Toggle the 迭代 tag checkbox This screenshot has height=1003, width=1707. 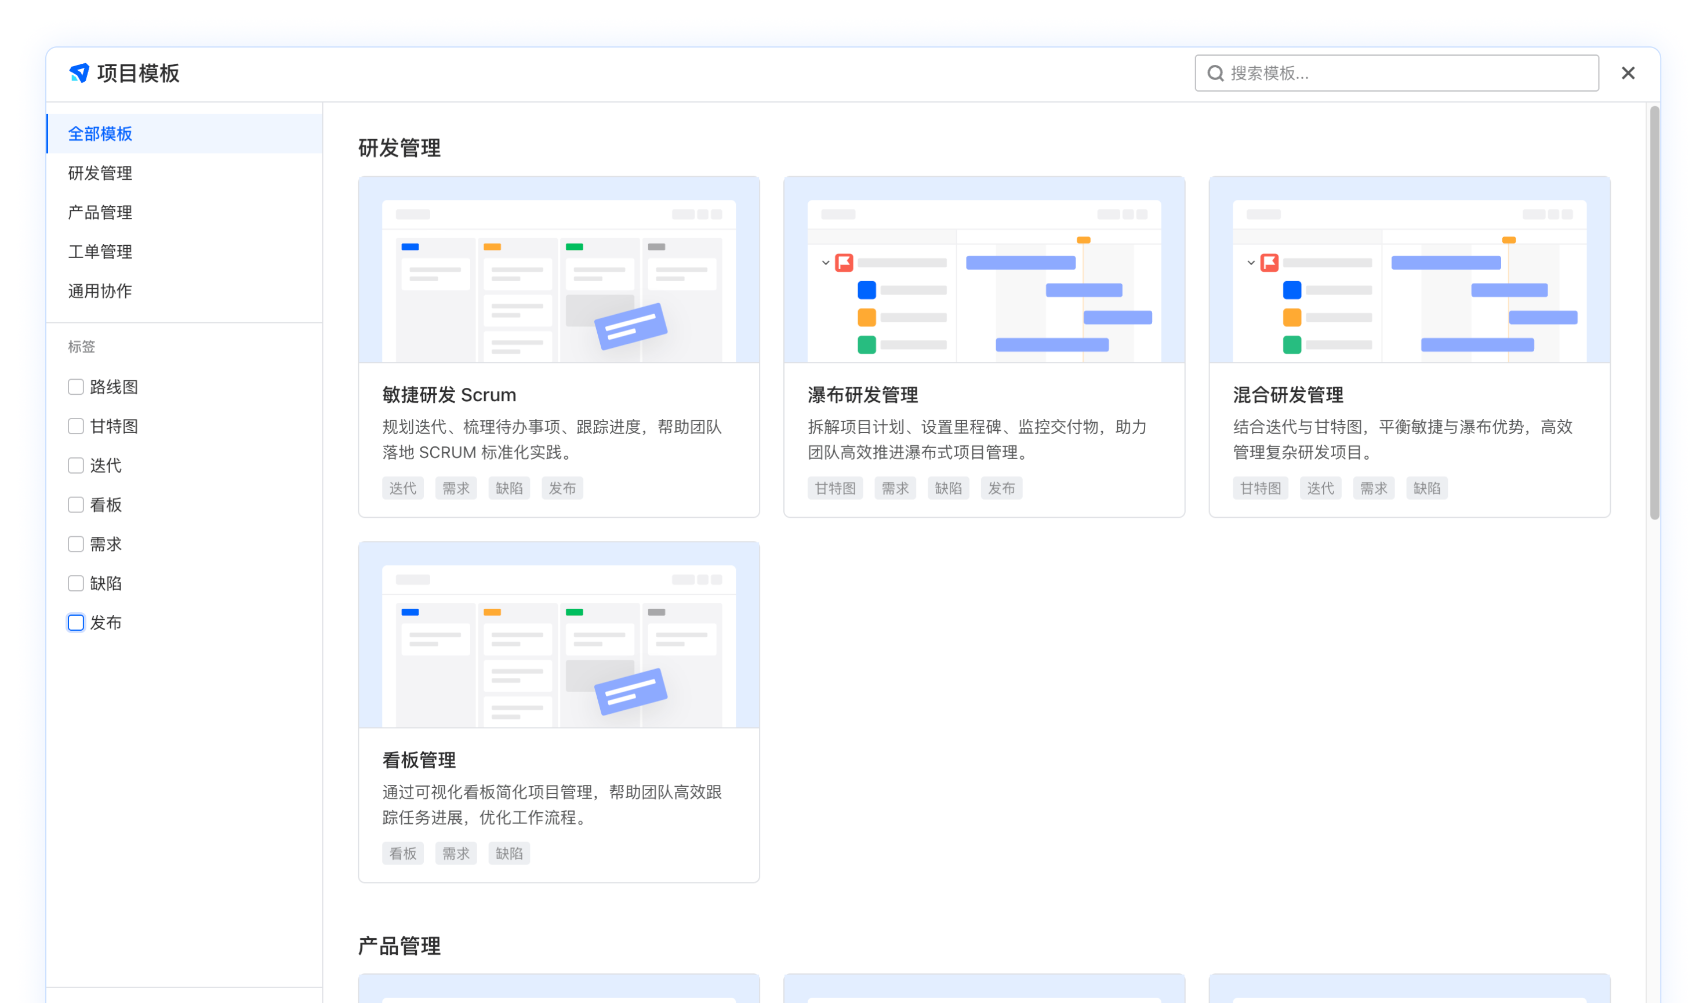[x=76, y=466]
